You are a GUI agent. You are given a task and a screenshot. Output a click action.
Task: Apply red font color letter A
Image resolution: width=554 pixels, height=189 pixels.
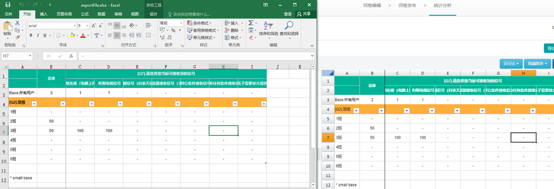(83, 35)
